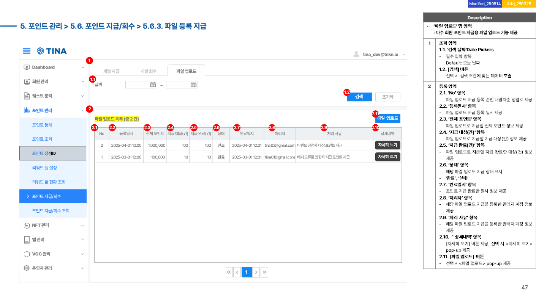Click the user avatar icon

tap(356, 54)
